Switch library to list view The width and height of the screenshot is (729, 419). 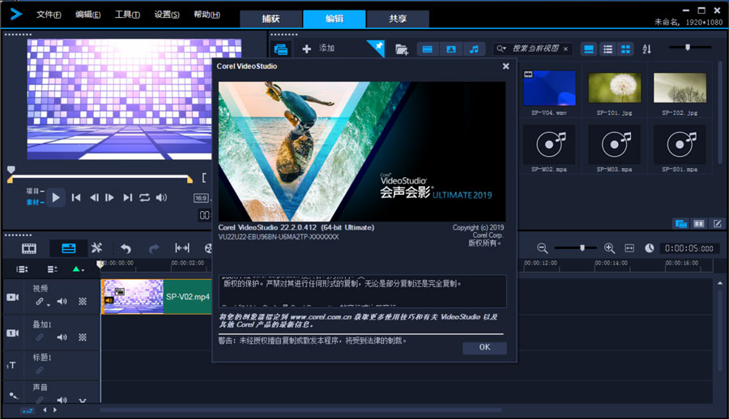pyautogui.click(x=607, y=49)
